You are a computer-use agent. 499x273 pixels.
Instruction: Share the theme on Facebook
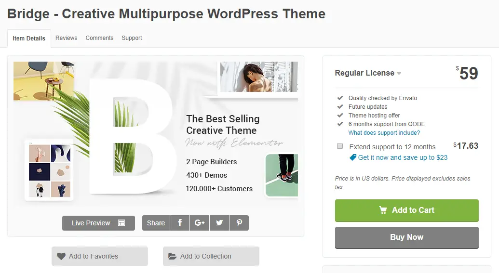point(180,223)
